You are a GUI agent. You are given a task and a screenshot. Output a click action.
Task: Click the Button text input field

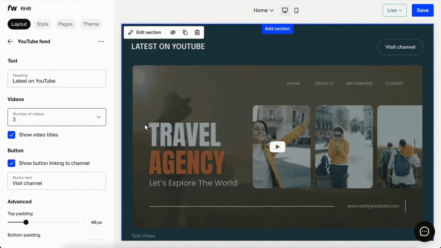pos(57,181)
